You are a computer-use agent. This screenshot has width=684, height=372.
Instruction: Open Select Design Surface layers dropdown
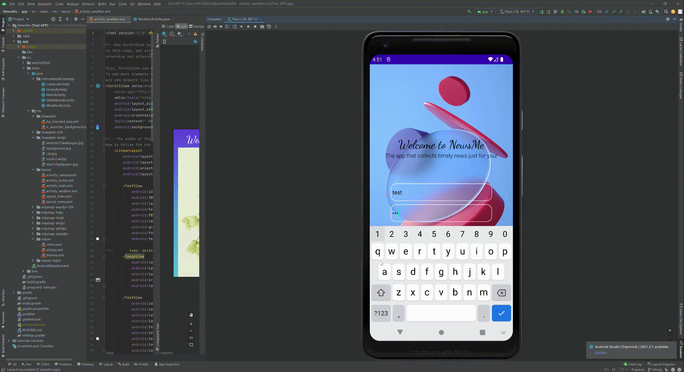pyautogui.click(x=164, y=34)
